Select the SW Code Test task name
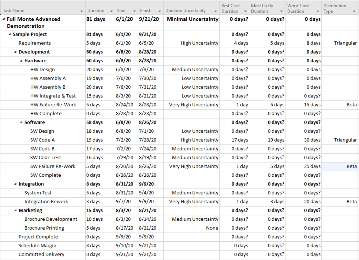 coord(46,158)
